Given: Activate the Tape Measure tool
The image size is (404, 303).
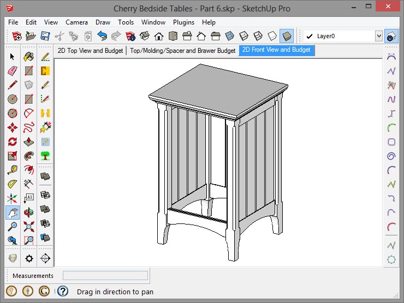Looking at the screenshot, I should [x=13, y=170].
